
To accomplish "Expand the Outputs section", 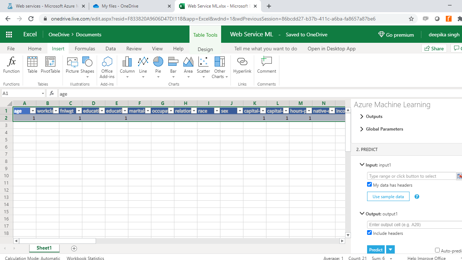I will tap(371, 117).
